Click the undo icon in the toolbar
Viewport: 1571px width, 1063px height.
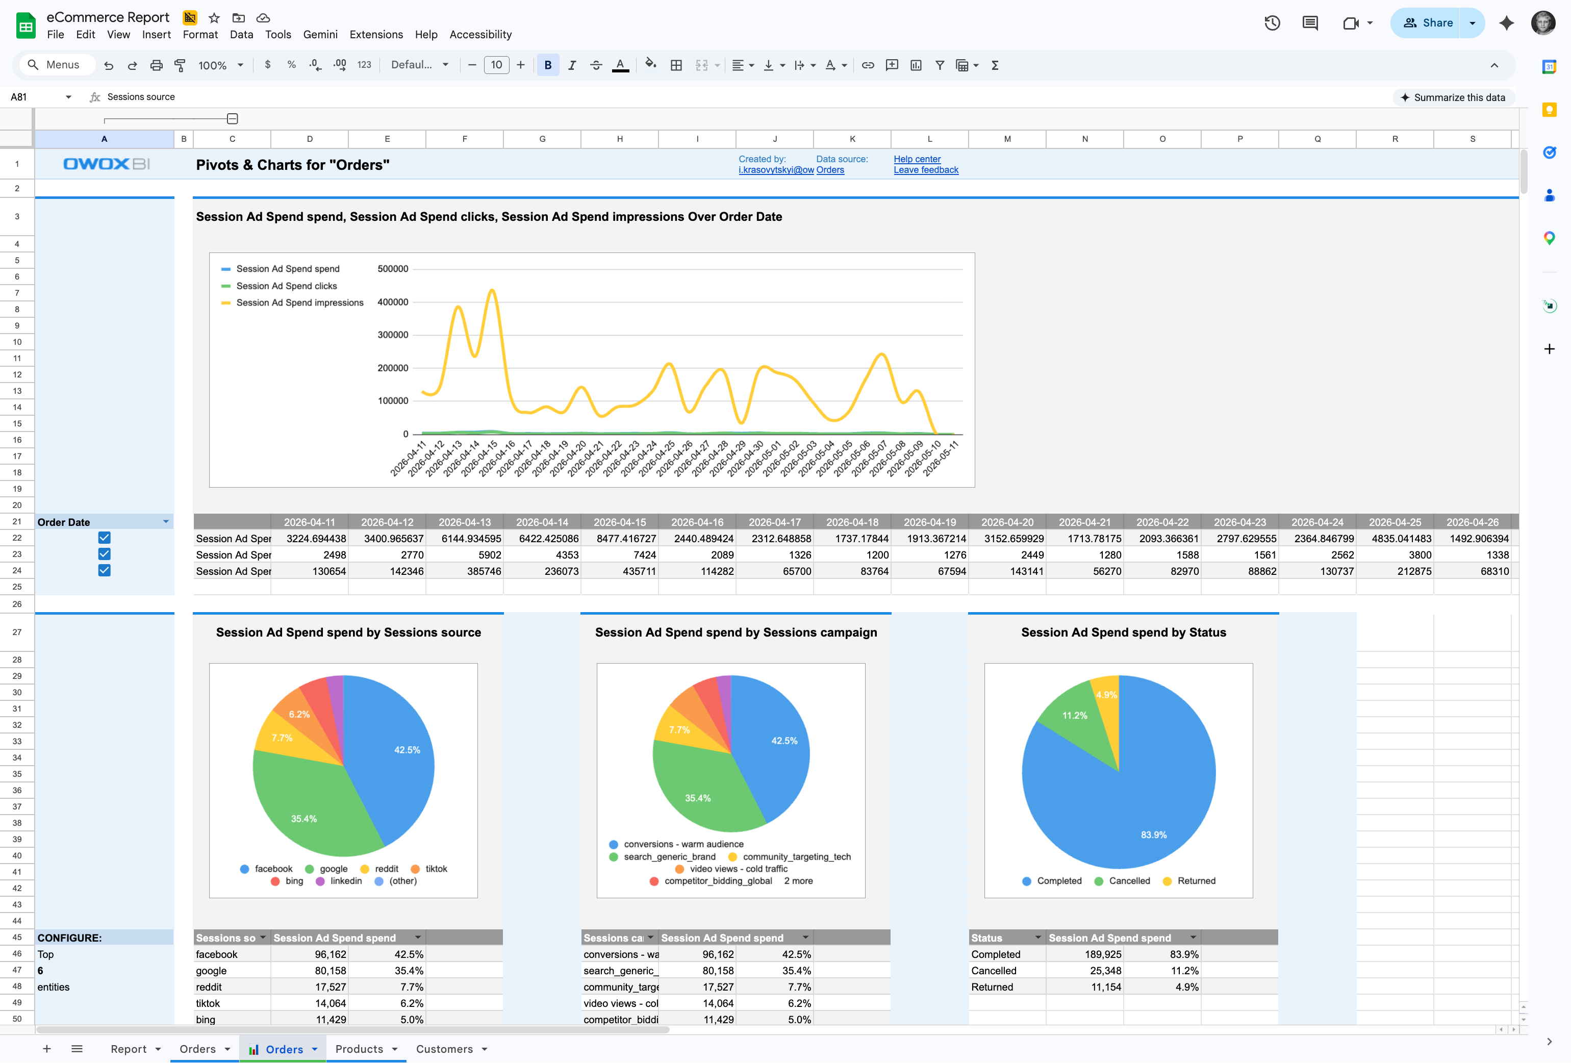point(109,65)
